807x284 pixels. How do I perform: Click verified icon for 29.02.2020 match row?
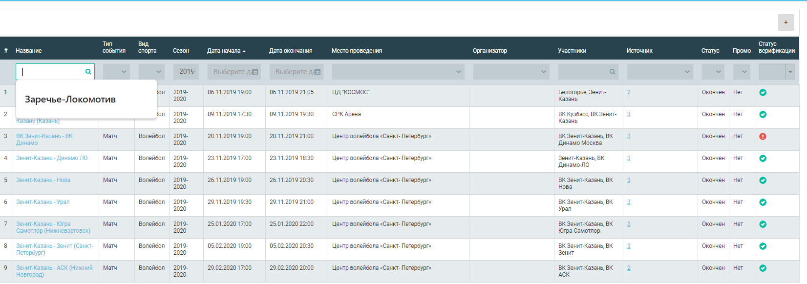coord(763,268)
